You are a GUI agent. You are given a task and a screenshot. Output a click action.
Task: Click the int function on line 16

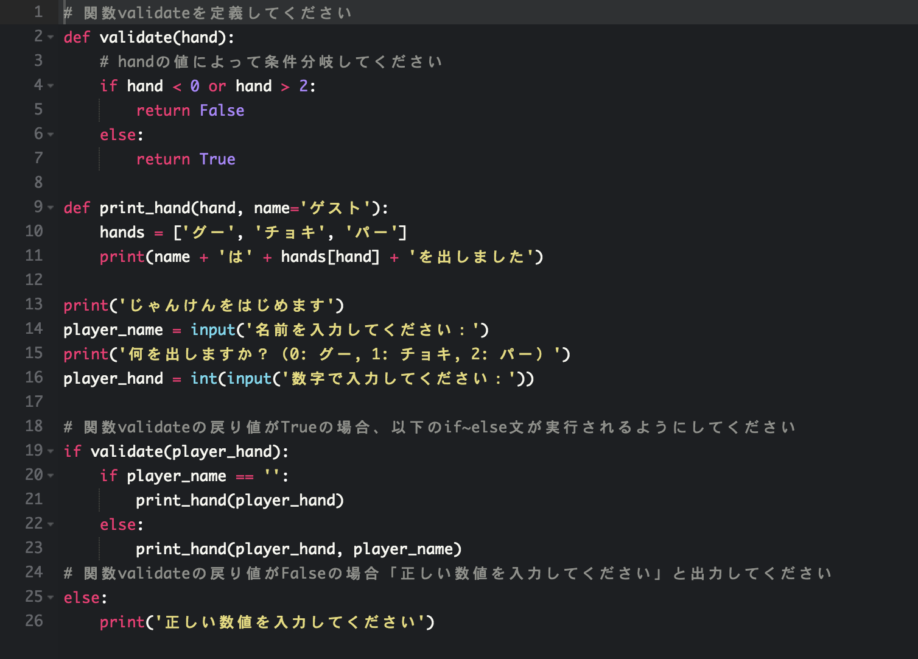click(203, 378)
